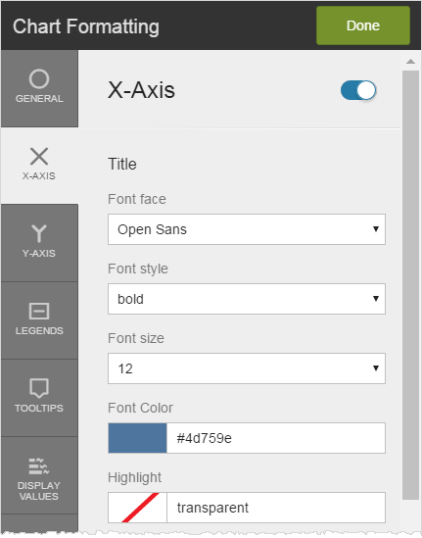Expand the Font face Open Sans dropdown
The height and width of the screenshot is (538, 422).
(247, 229)
